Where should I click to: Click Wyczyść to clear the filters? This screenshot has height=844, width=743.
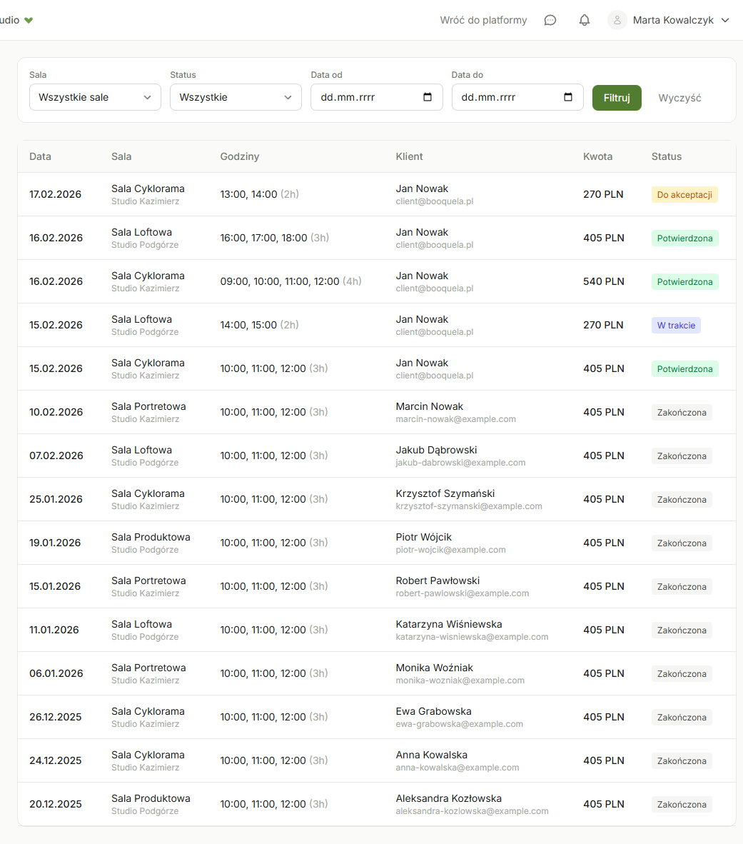point(679,98)
